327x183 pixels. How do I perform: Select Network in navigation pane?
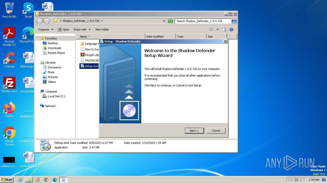[50, 106]
